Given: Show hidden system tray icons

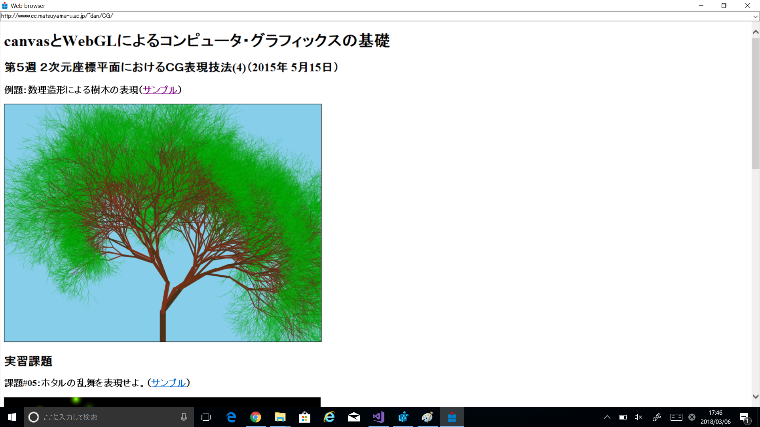Looking at the screenshot, I should tap(607, 417).
